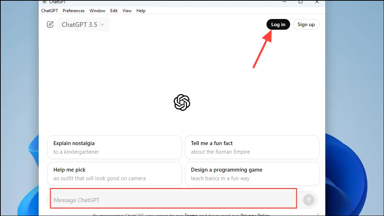Open the ChatGPT menu in menu bar
The height and width of the screenshot is (216, 384).
[x=49, y=11]
